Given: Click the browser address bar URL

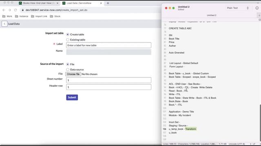Looking at the screenshot, I should point(56,10).
